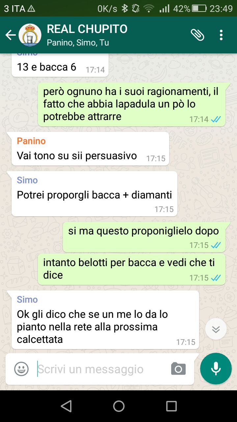Tap the emoji smiley icon
Screen dimensions: 237x422
coord(21,369)
